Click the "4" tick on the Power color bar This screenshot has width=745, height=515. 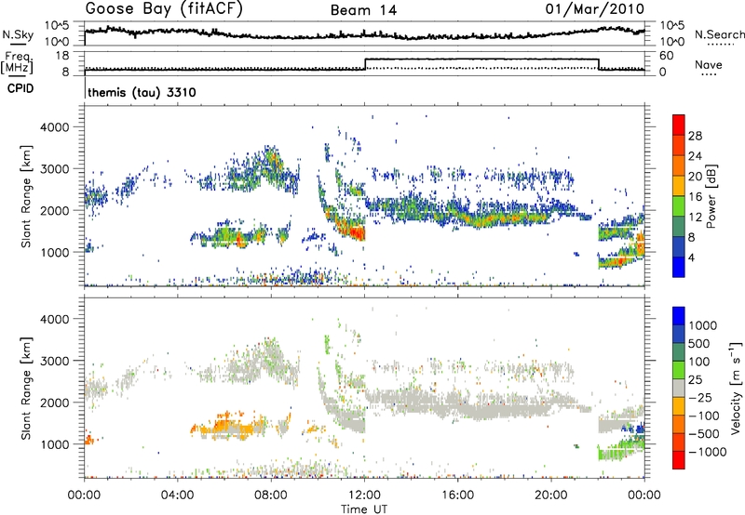pyautogui.click(x=692, y=257)
